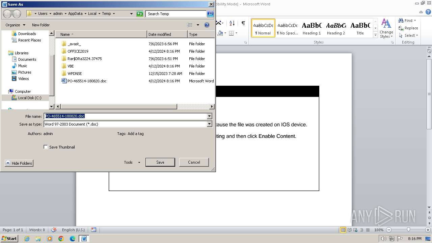Open Change Styles in Word ribbon
The height and width of the screenshot is (243, 432).
(x=386, y=28)
